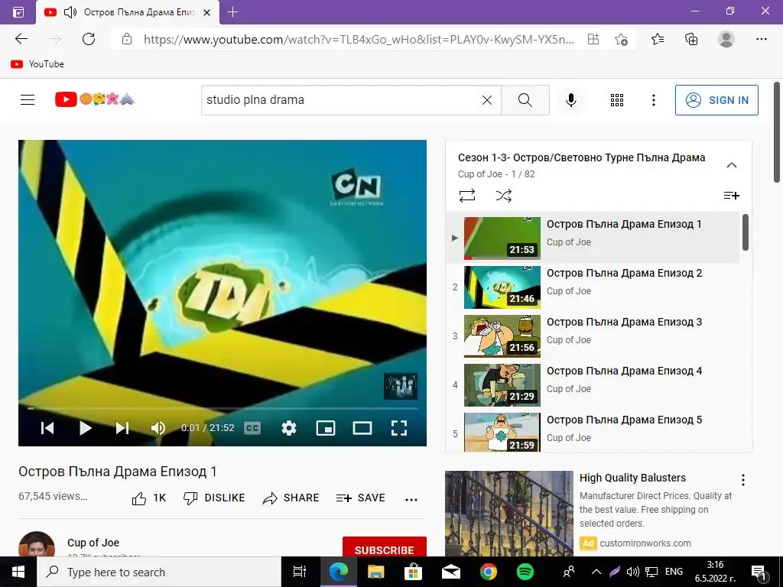Close the Остров Пълна Драма tab
The height and width of the screenshot is (587, 783).
point(206,12)
